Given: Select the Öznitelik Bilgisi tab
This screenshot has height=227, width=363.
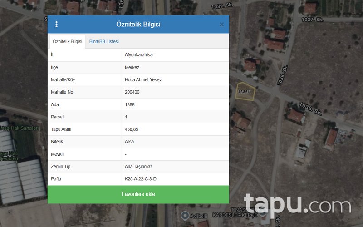Looking at the screenshot, I should pyautogui.click(x=67, y=41).
